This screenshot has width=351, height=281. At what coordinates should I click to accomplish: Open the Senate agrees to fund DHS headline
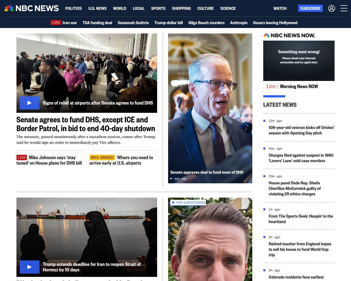click(x=86, y=124)
